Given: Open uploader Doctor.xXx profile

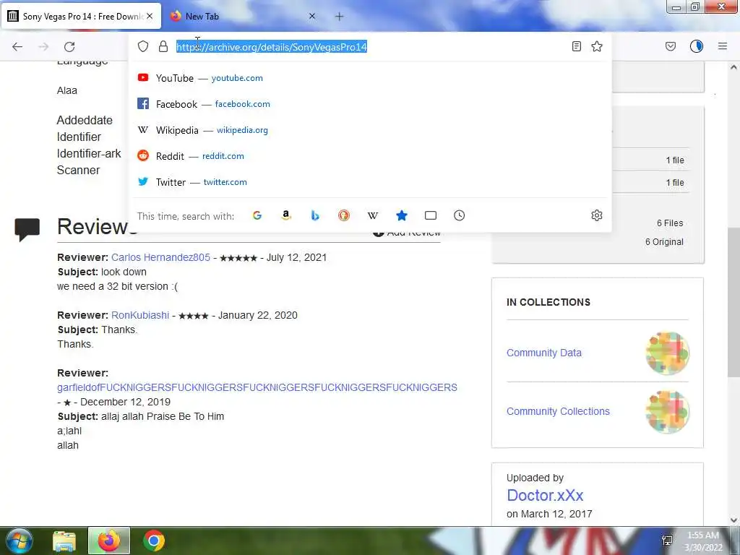Looking at the screenshot, I should [x=545, y=496].
